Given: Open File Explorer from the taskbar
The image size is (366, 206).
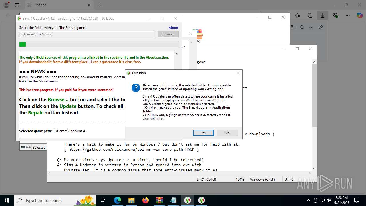Looking at the screenshot, I should click(x=131, y=200).
